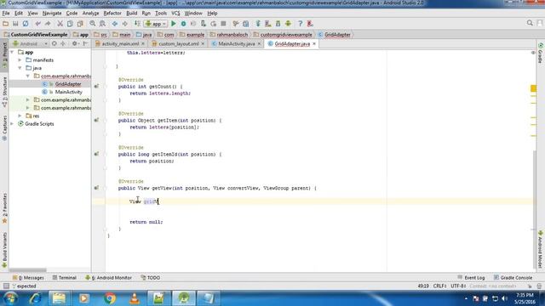
Task: Click the Paste toolbar icon
Action: [80, 24]
